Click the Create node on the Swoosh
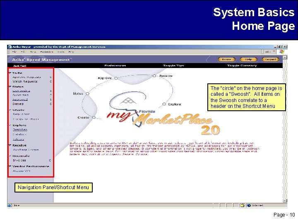 (x=94, y=117)
